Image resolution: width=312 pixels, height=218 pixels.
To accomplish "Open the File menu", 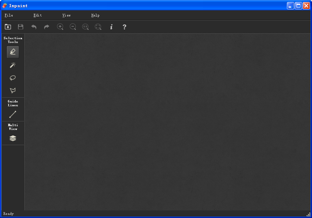I will (x=9, y=15).
